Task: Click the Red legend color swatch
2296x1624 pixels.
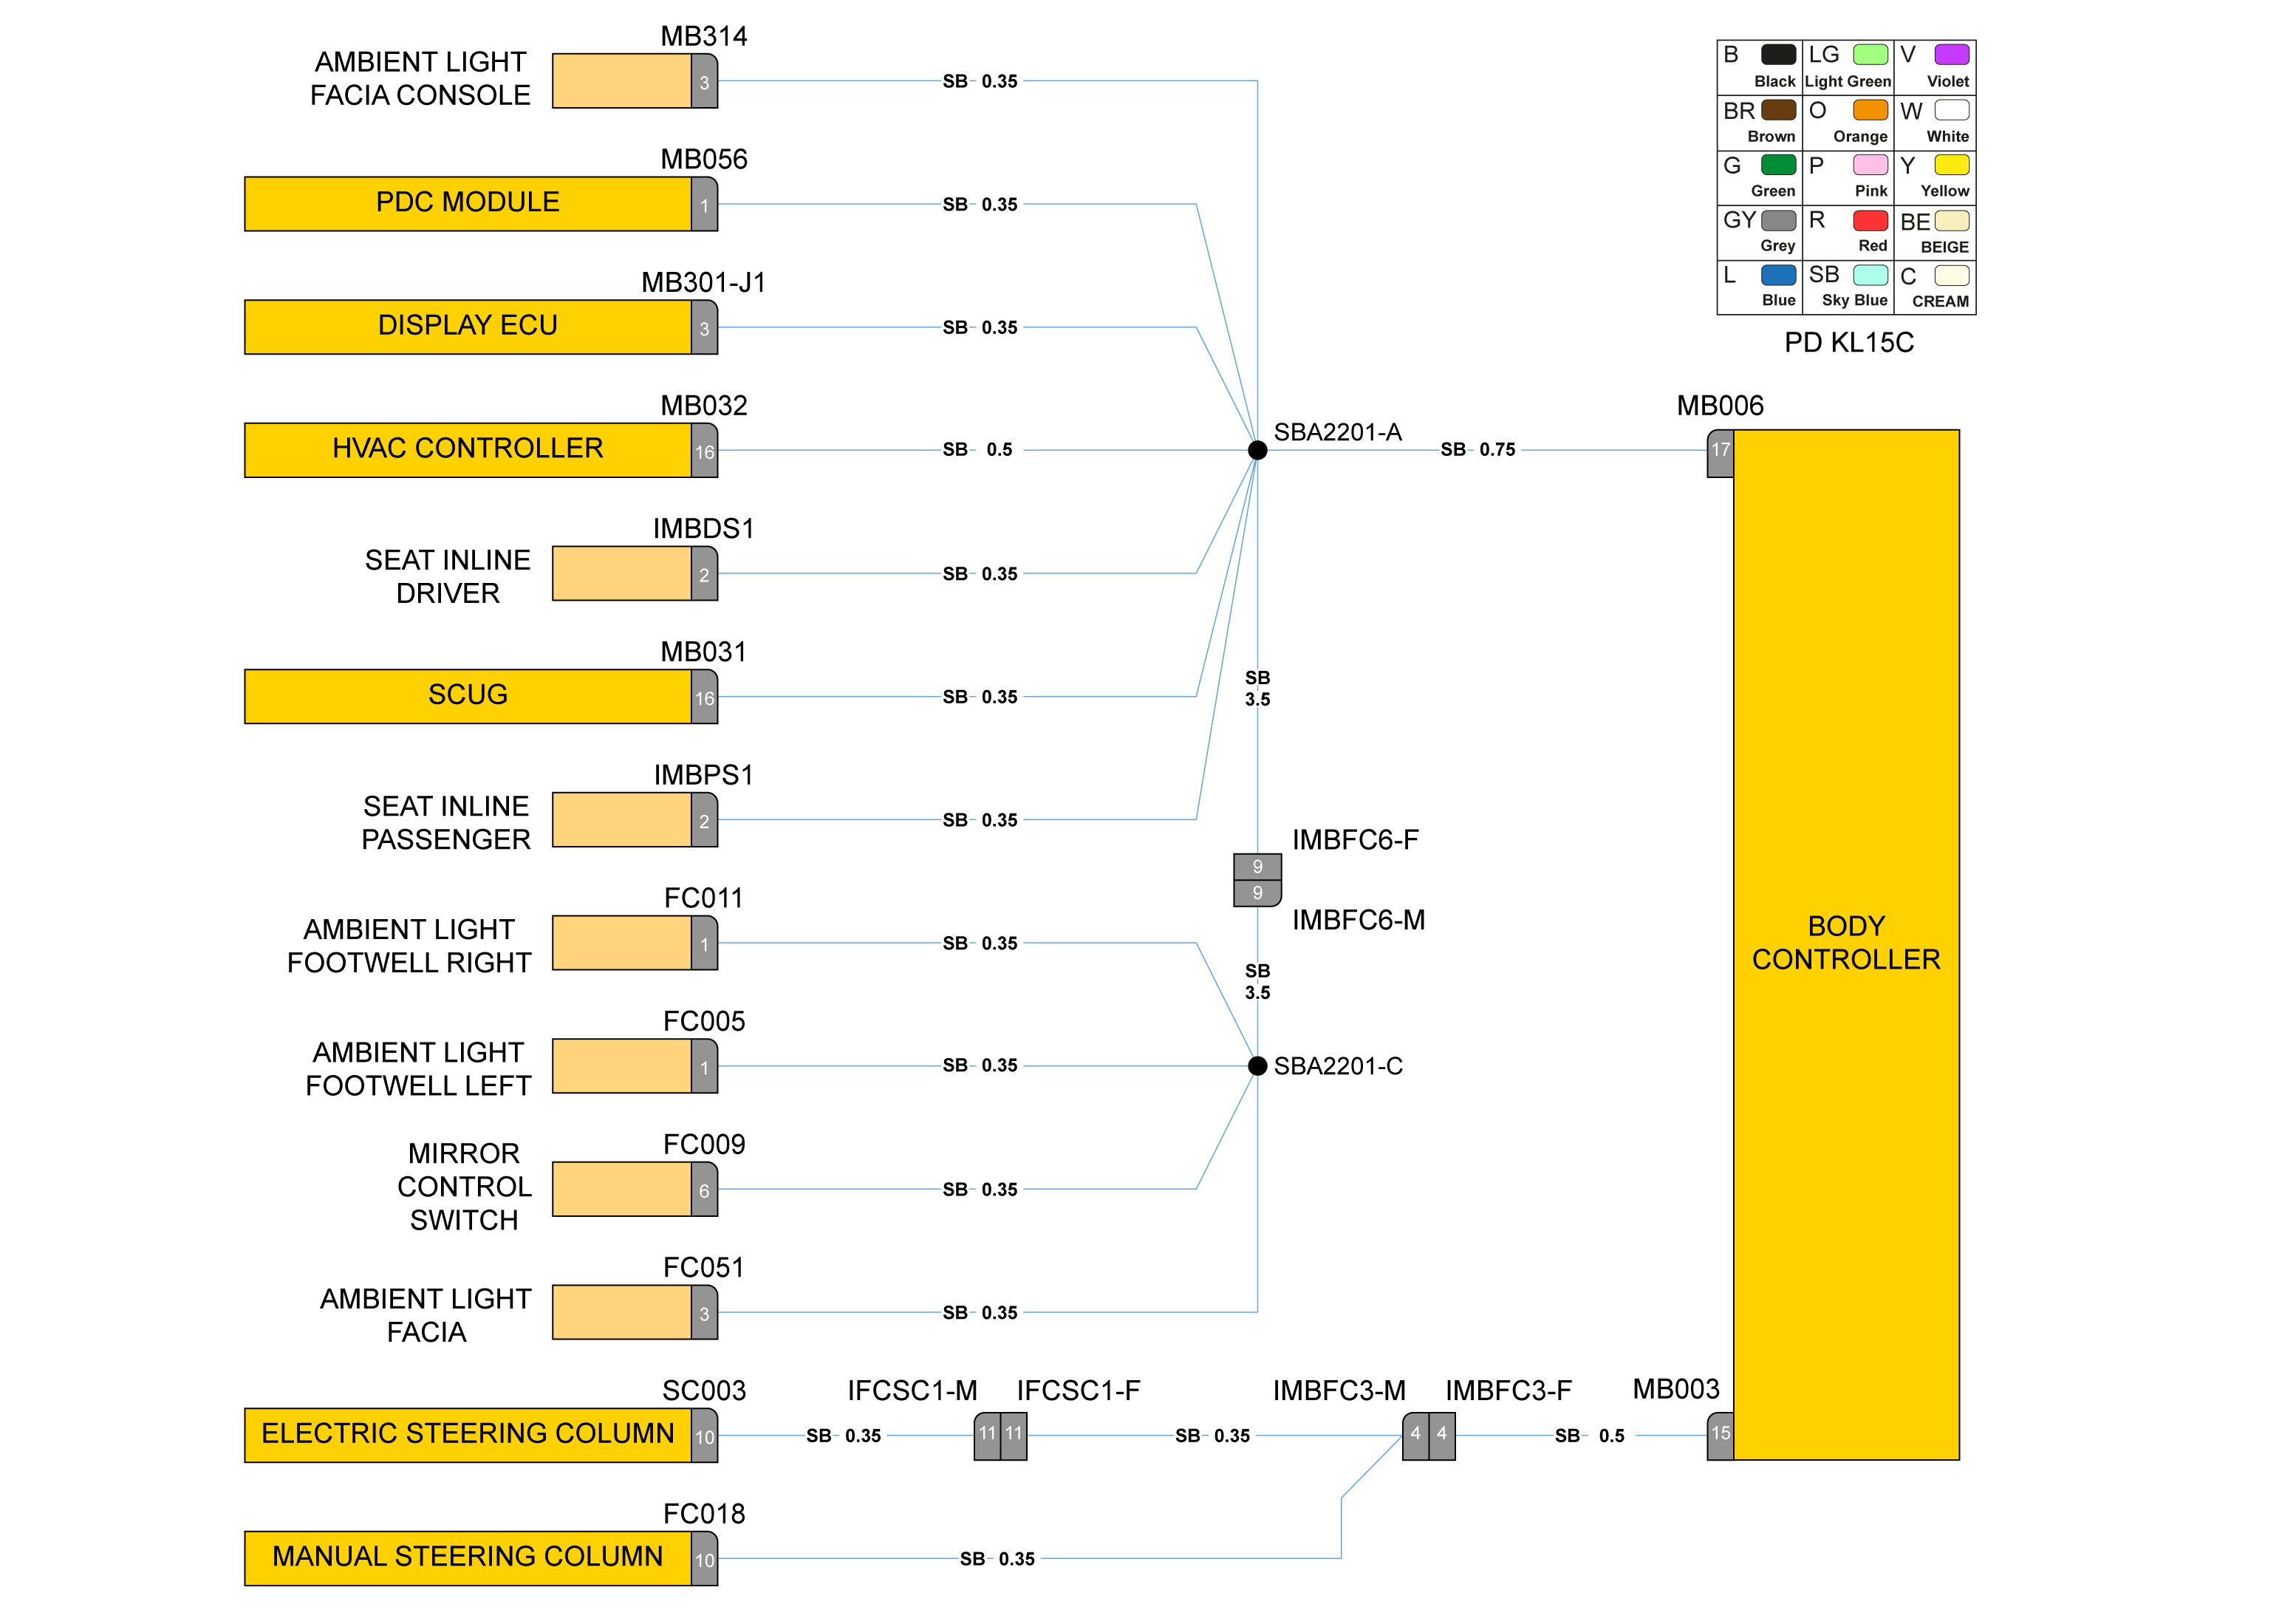Action: point(1870,220)
